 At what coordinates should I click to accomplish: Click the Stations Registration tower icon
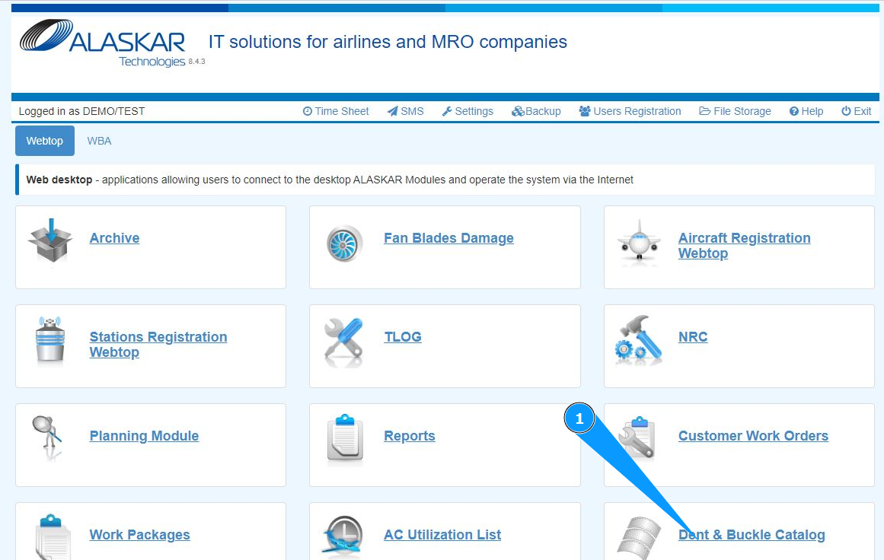pyautogui.click(x=50, y=339)
